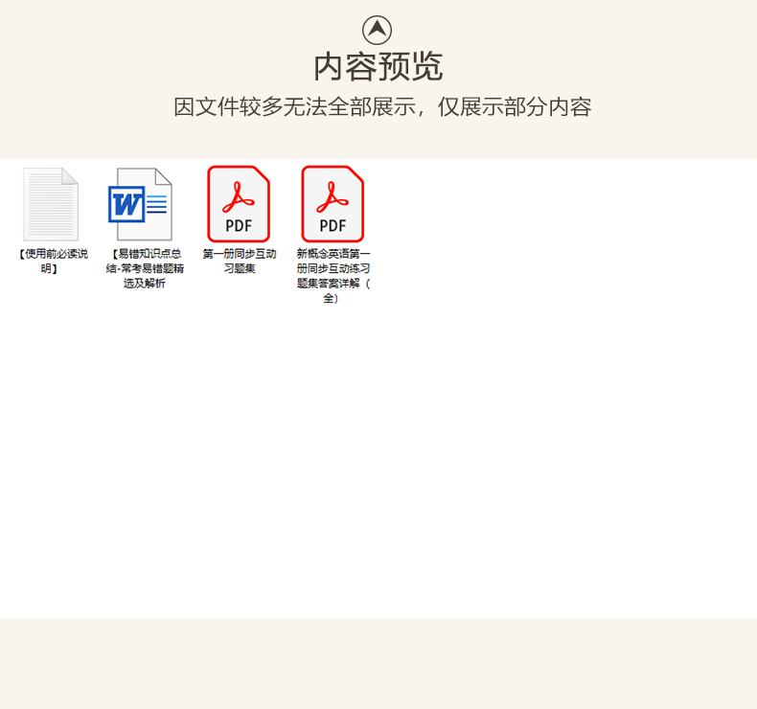
Task: Select the file name 新概念英语第一册同步互动练习题集答案详解（全）
Action: [x=333, y=276]
